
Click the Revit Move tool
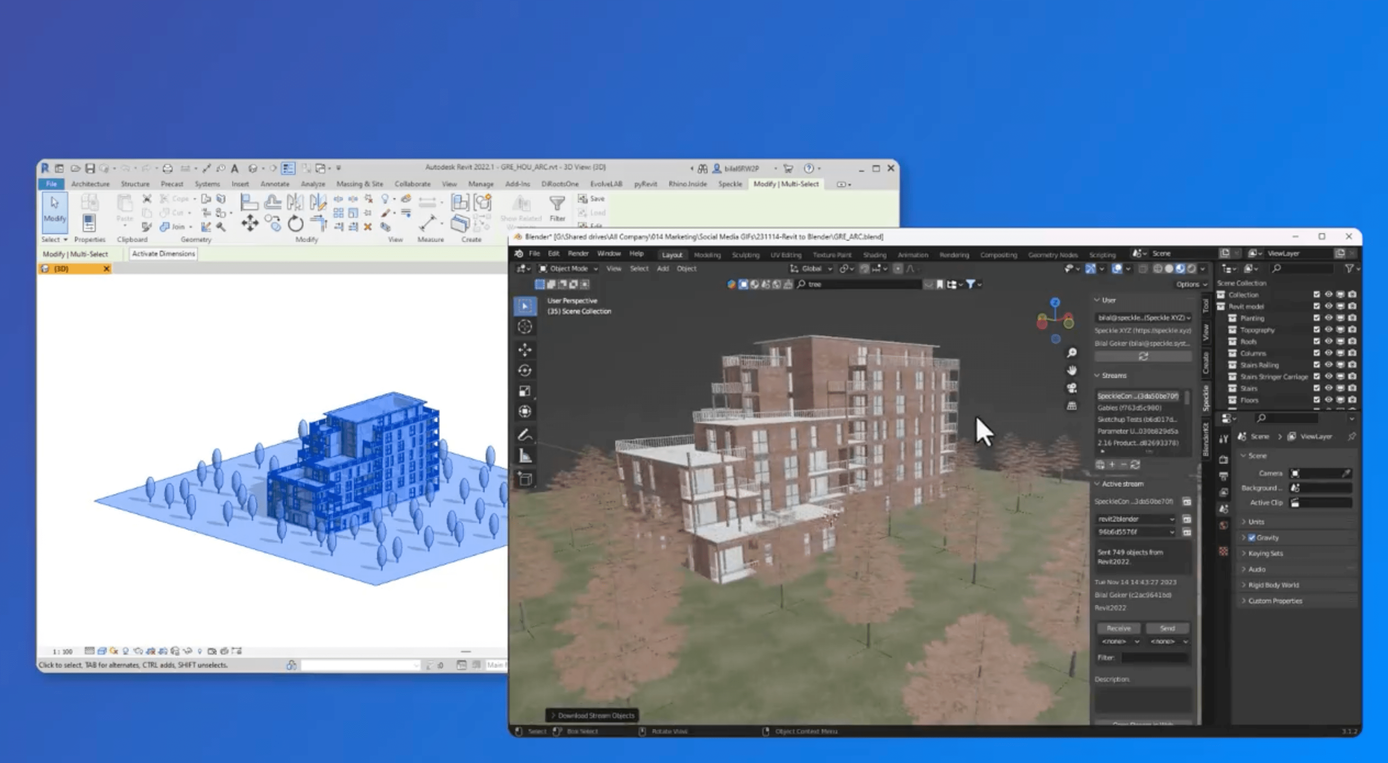pos(249,223)
